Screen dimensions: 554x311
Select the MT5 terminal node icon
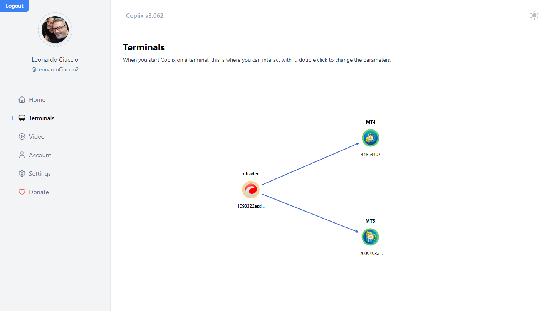pyautogui.click(x=370, y=237)
